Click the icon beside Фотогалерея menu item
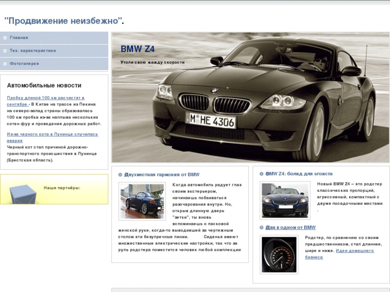Viewport: 390px width, 292px height. click(5, 64)
